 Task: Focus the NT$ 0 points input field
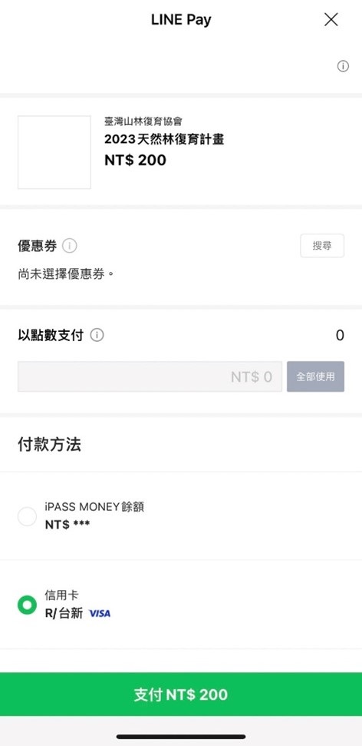[x=150, y=376]
